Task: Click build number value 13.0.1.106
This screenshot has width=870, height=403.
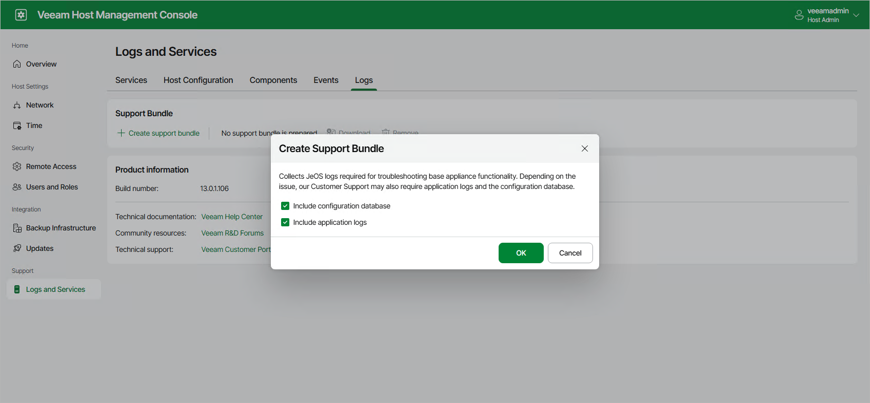Action: (214, 188)
